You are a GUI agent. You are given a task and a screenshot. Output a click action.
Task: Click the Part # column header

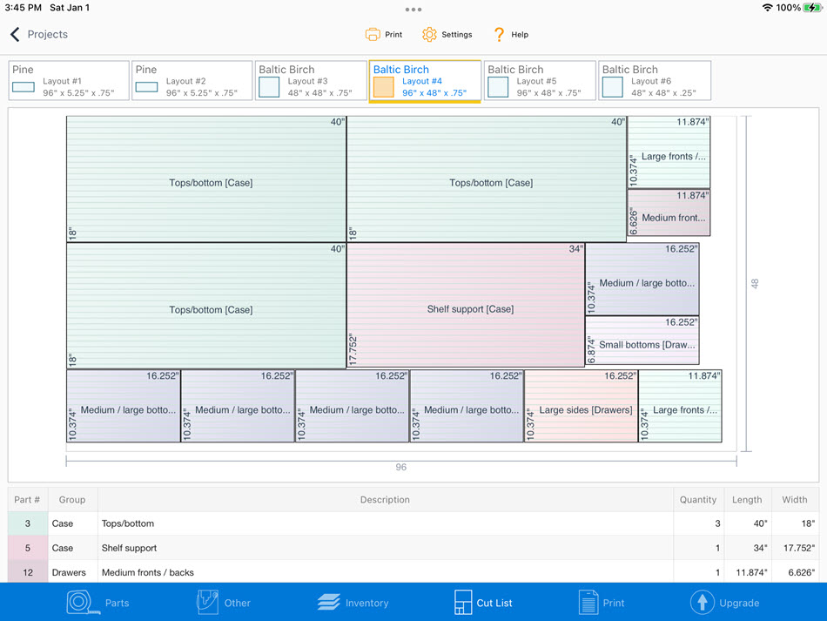27,500
